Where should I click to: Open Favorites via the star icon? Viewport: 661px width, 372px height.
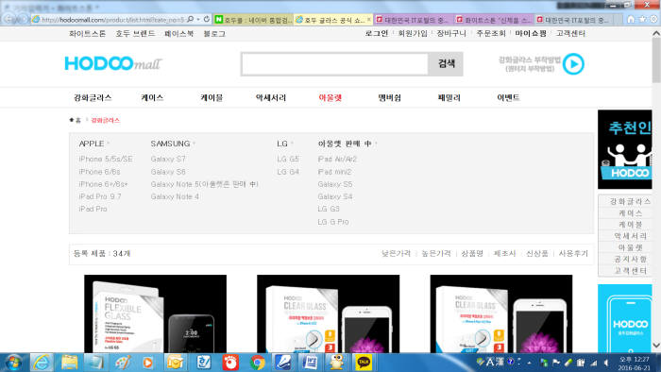tap(642, 20)
